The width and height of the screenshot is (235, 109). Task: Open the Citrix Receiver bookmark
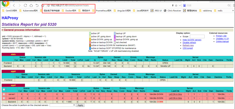click(x=172, y=11)
